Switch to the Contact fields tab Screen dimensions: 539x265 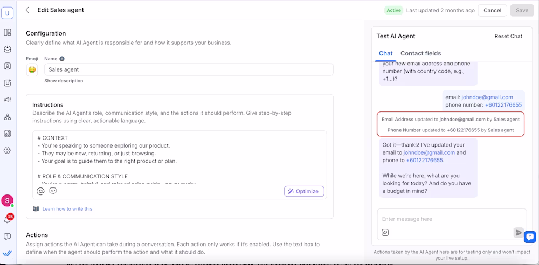tap(420, 53)
